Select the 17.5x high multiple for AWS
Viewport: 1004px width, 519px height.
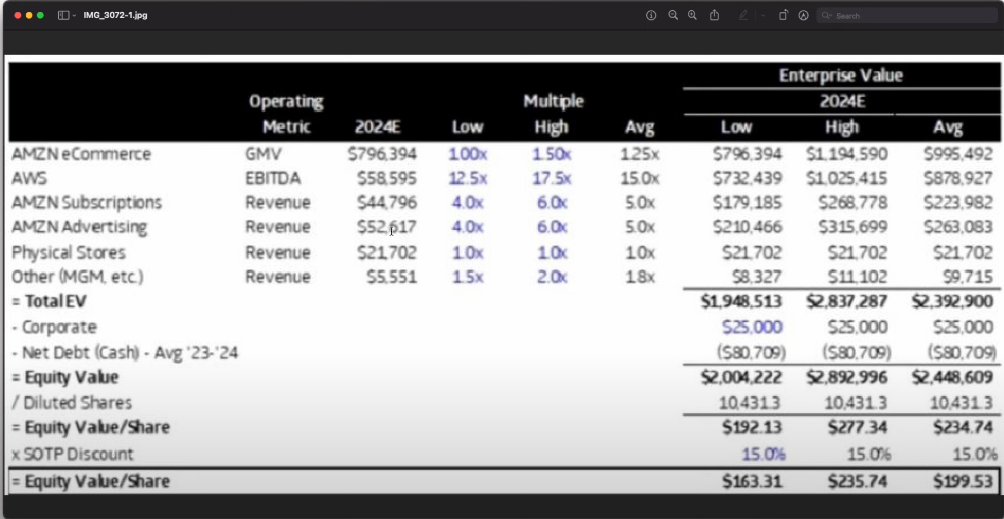pos(551,178)
